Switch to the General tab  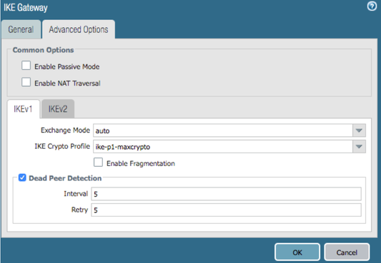pos(21,29)
